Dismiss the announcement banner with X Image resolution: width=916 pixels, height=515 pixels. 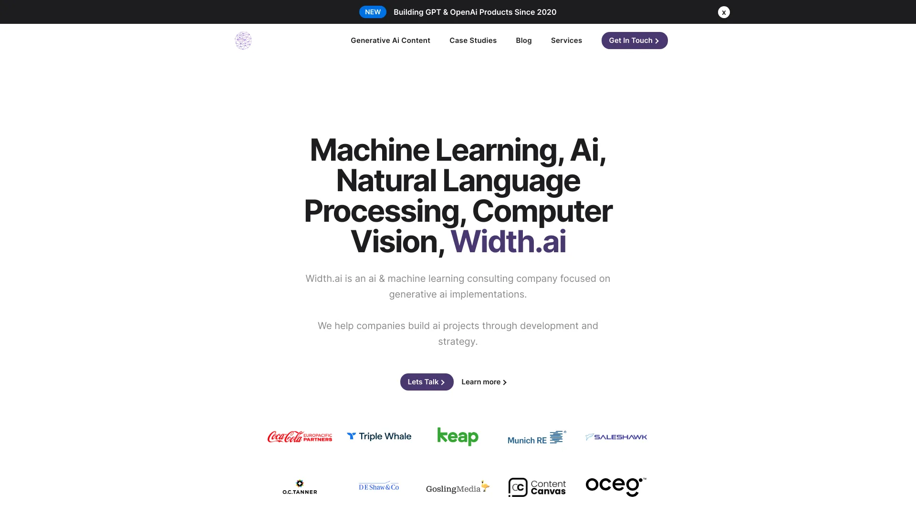pos(723,12)
